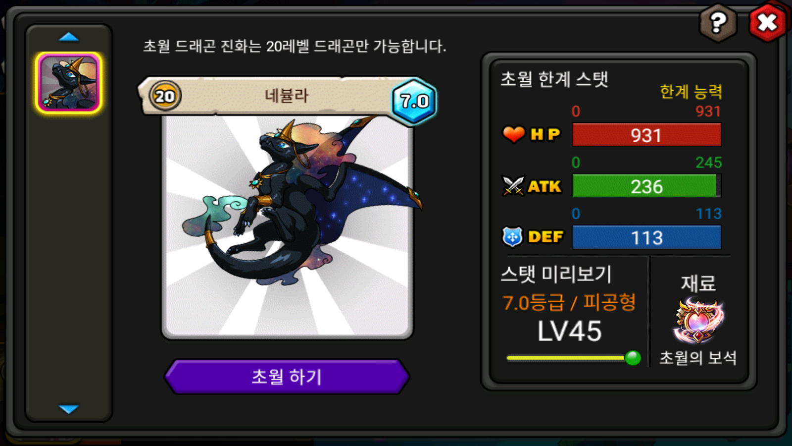Tap the purple 초월 하기 button
The height and width of the screenshot is (446, 792).
[x=287, y=377]
